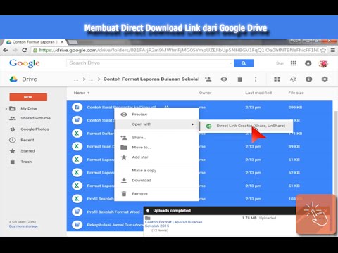Click the File size column header

[x=296, y=93]
